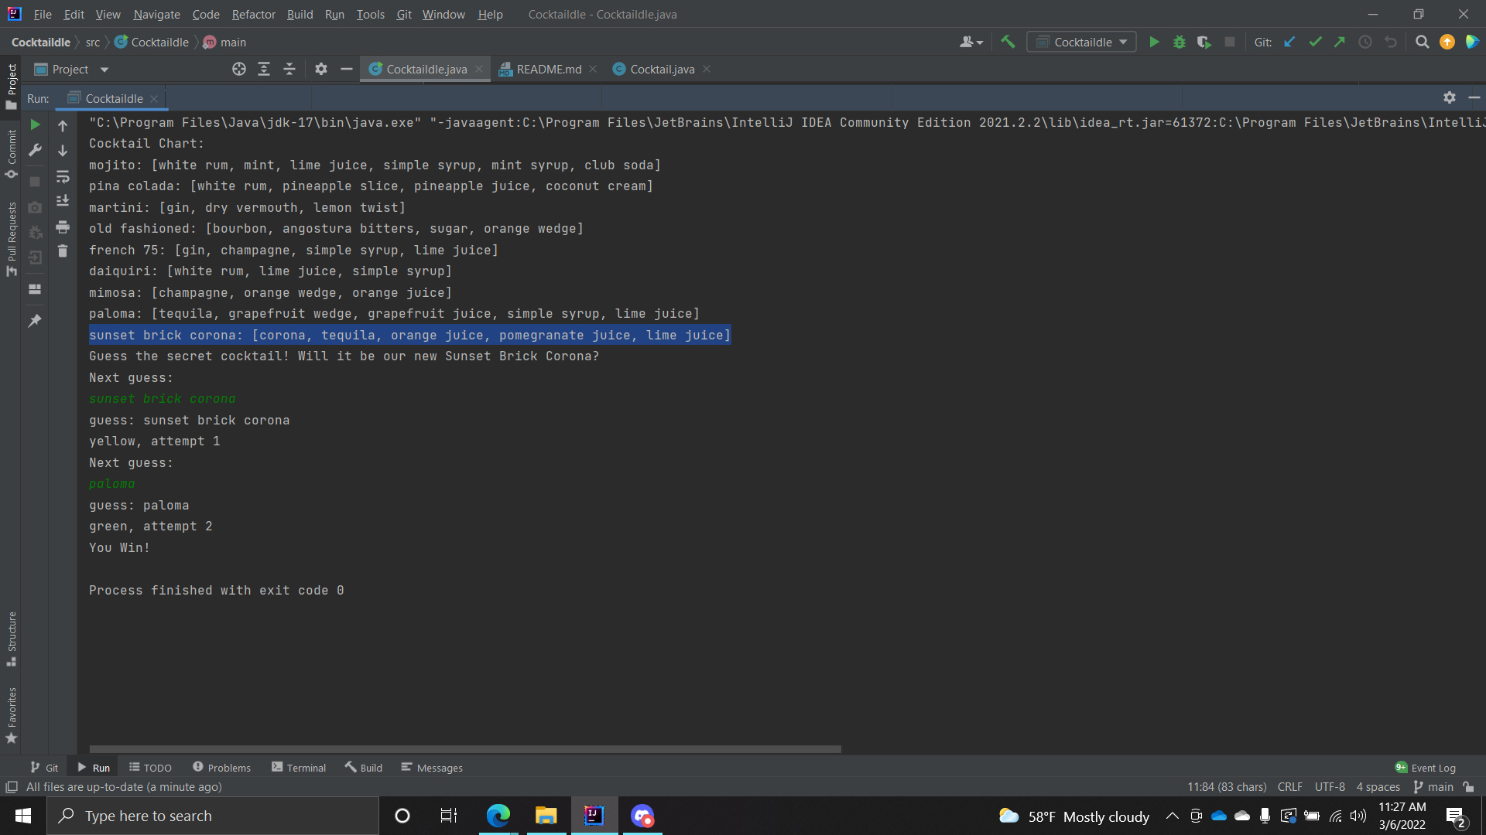Open the Refactor menu
Image resolution: width=1486 pixels, height=835 pixels.
253,15
